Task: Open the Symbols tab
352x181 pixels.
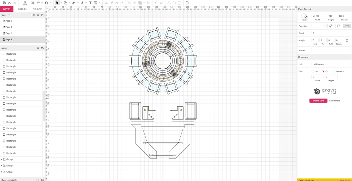Action: pos(38,9)
